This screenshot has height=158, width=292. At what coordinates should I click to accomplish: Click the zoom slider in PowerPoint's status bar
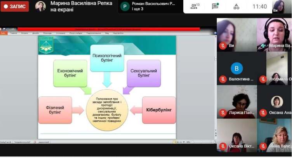click(x=202, y=142)
